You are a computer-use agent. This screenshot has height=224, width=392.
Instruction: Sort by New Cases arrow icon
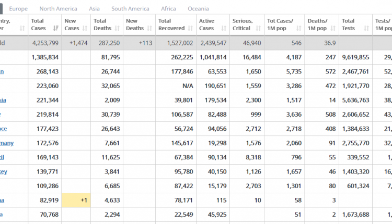click(x=85, y=29)
